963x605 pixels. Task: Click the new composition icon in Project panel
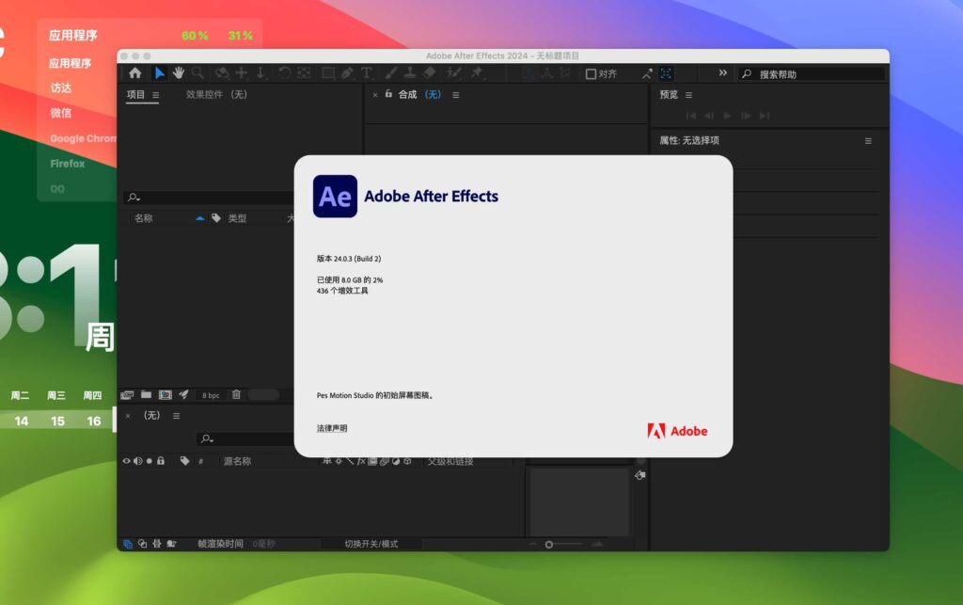coord(165,395)
